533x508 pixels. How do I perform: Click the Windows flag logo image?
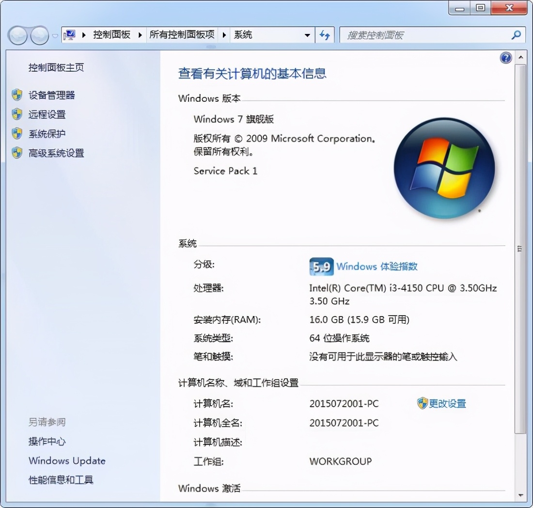pos(444,167)
